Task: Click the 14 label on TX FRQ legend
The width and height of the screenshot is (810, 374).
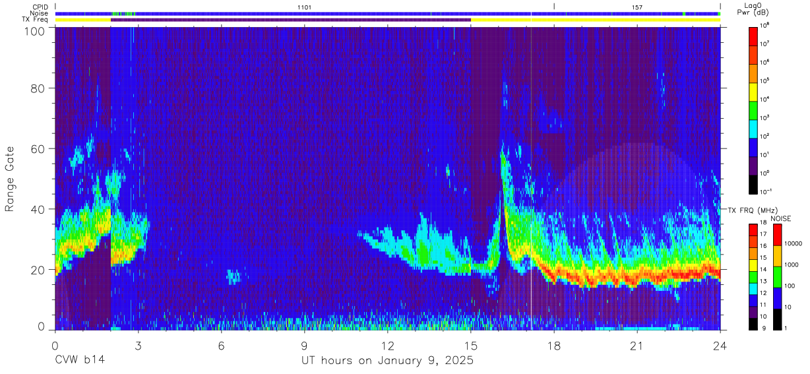Action: tap(764, 270)
